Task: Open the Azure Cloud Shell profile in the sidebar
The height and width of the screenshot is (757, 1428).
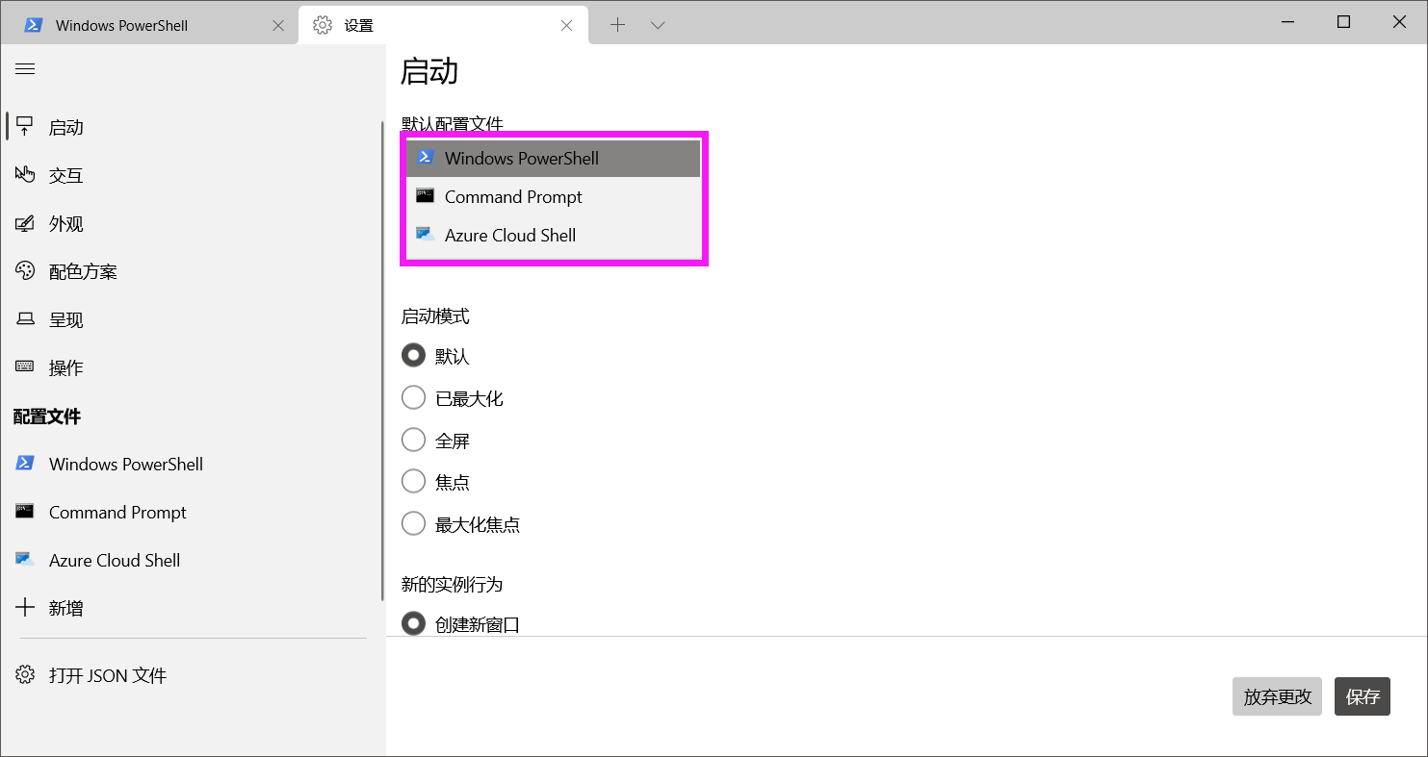Action: (x=193, y=560)
